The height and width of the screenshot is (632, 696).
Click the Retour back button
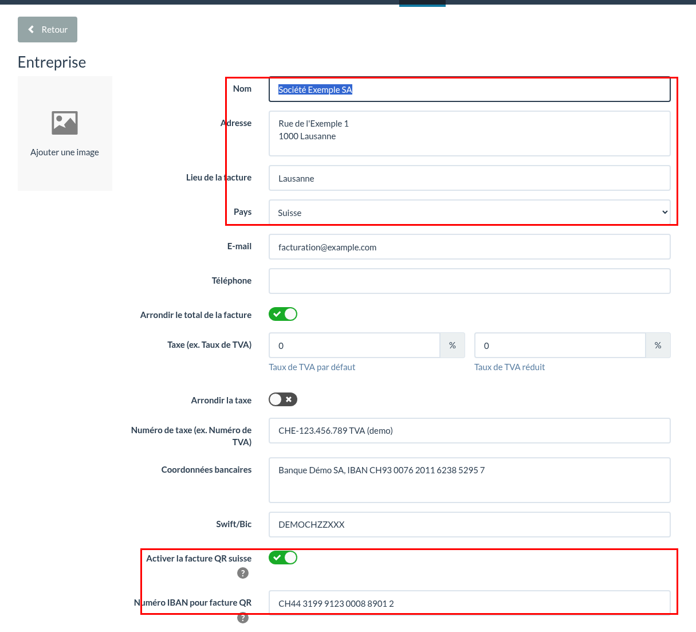click(48, 29)
